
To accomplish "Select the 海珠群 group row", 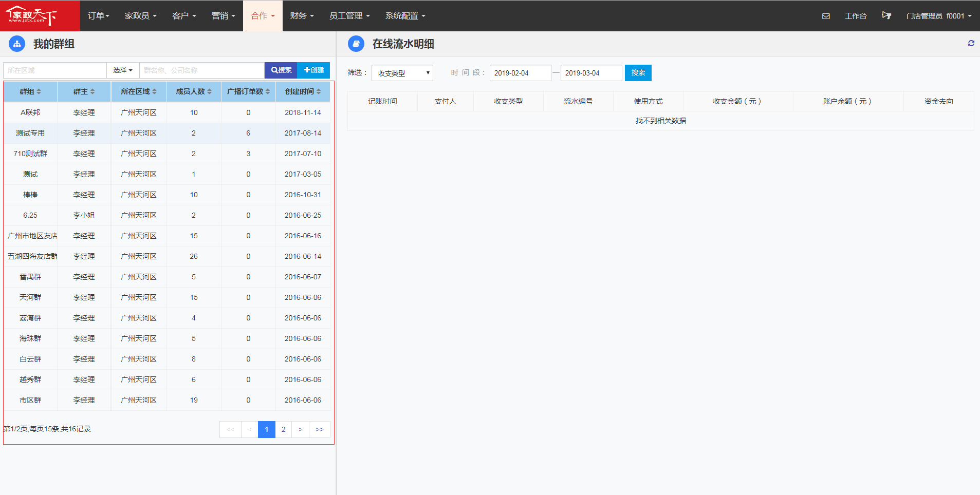I will (167, 338).
